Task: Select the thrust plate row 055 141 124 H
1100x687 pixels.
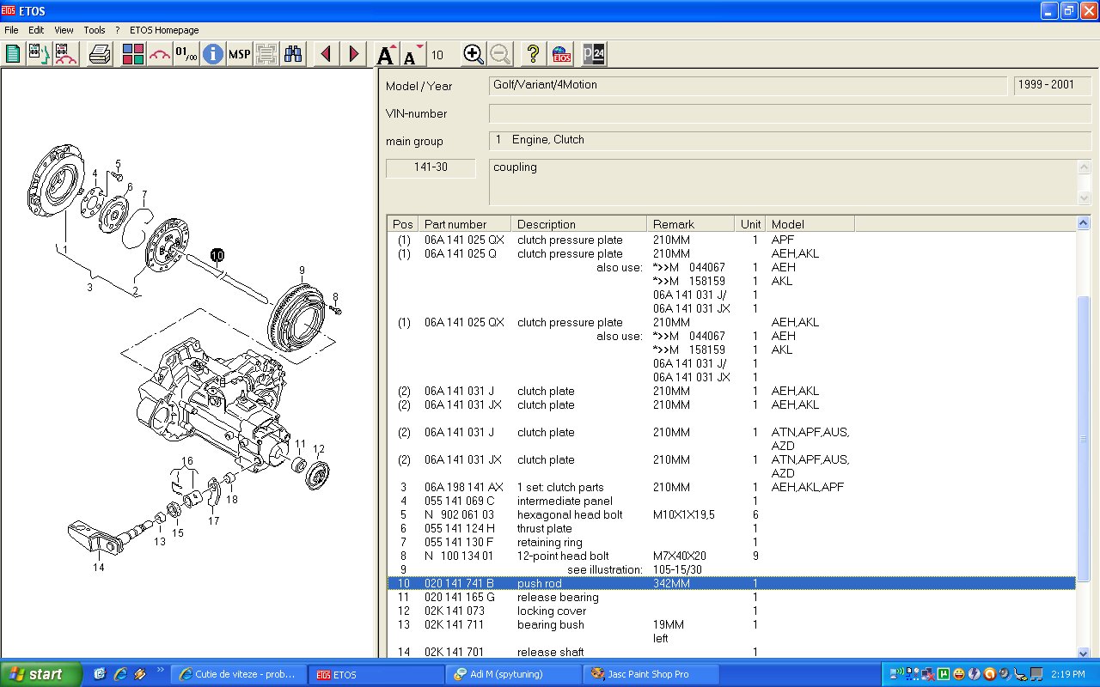Action: [731, 528]
